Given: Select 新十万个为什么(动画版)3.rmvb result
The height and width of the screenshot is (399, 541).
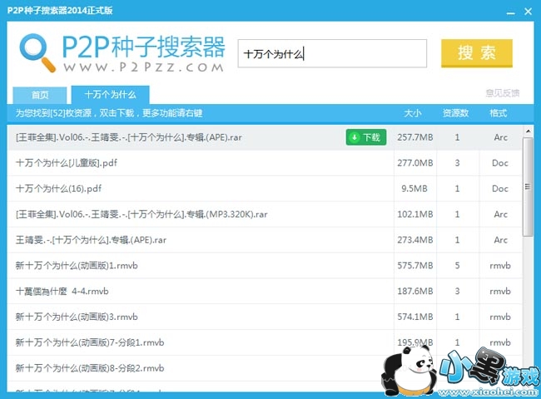Looking at the screenshot, I should [265, 317].
